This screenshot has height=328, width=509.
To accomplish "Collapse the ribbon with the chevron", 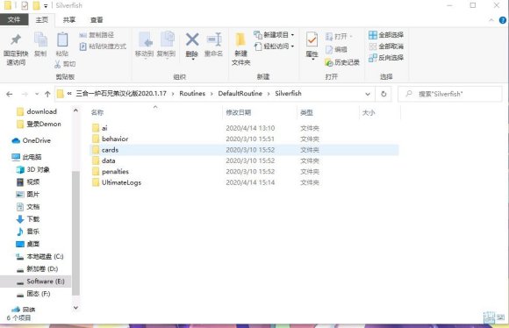I will [491, 20].
